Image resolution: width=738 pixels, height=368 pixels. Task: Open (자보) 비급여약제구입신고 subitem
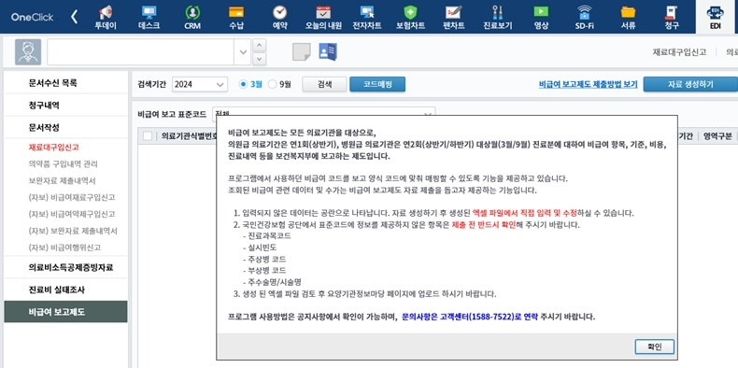pos(72,214)
